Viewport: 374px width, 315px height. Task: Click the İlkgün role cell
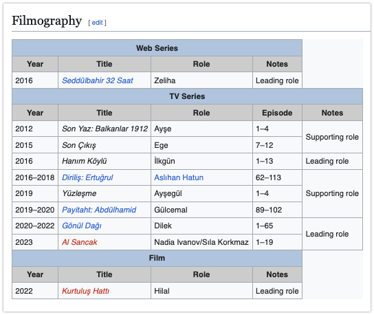pos(201,162)
